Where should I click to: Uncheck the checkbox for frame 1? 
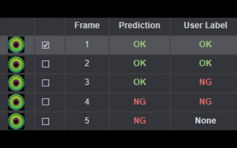pos(45,45)
